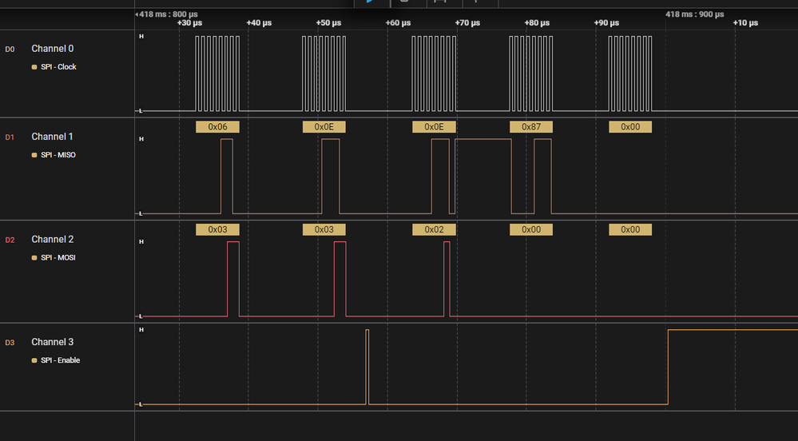Select the MISO 0x00 decoded byte bubble

point(630,127)
